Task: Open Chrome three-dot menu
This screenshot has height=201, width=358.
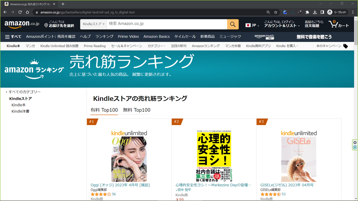Action: [x=353, y=12]
